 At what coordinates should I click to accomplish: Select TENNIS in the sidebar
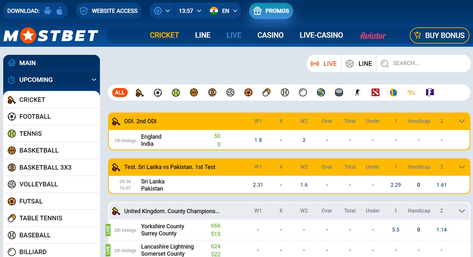[x=52, y=133]
